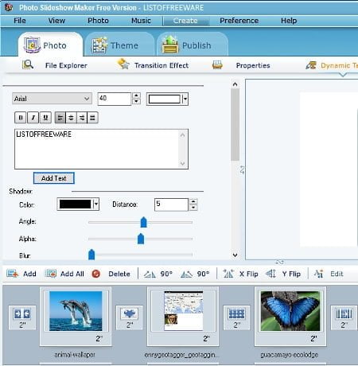Viewport: 358px width, 366px height.
Task: Flip photo horizontally with X Flip
Action: [x=240, y=274]
